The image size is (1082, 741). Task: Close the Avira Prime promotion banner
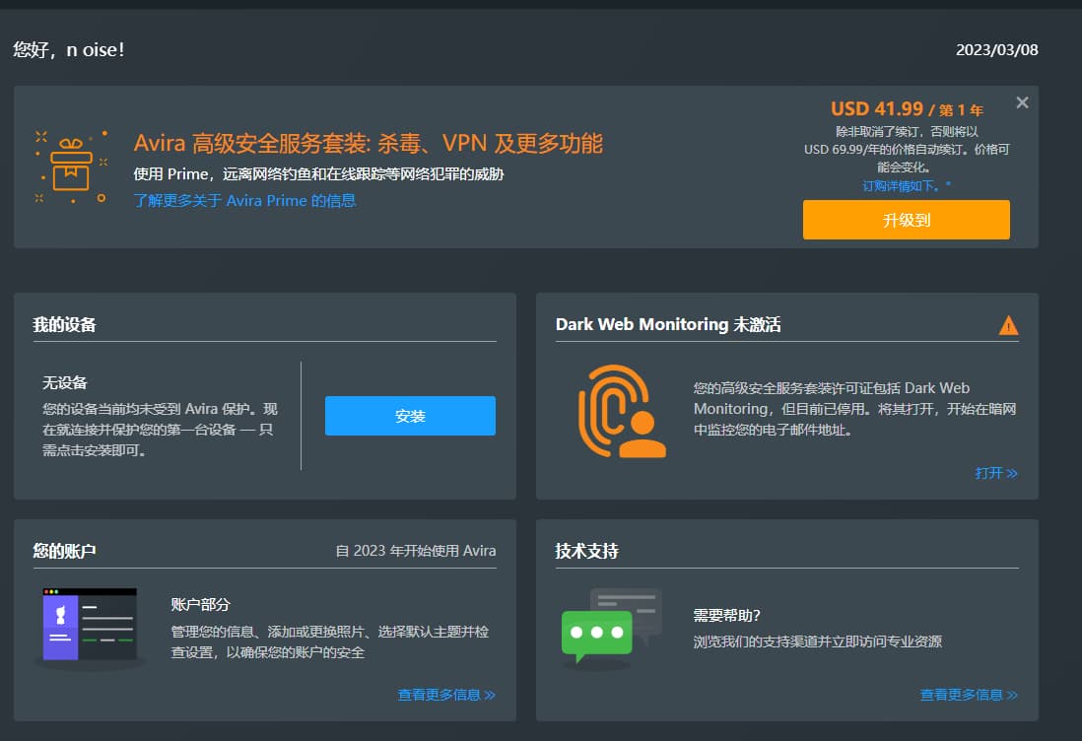point(1022,102)
